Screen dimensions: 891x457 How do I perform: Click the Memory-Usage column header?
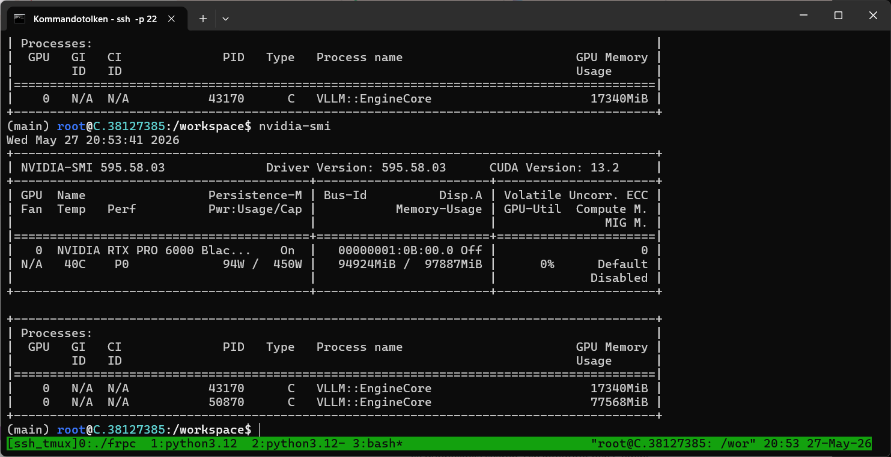click(439, 209)
